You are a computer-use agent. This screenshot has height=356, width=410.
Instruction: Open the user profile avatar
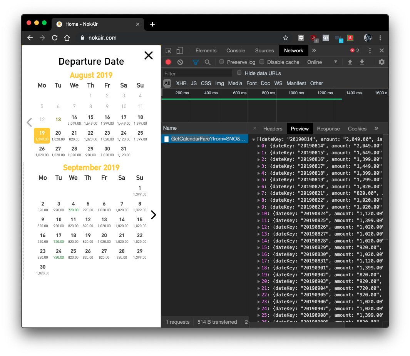(x=368, y=38)
